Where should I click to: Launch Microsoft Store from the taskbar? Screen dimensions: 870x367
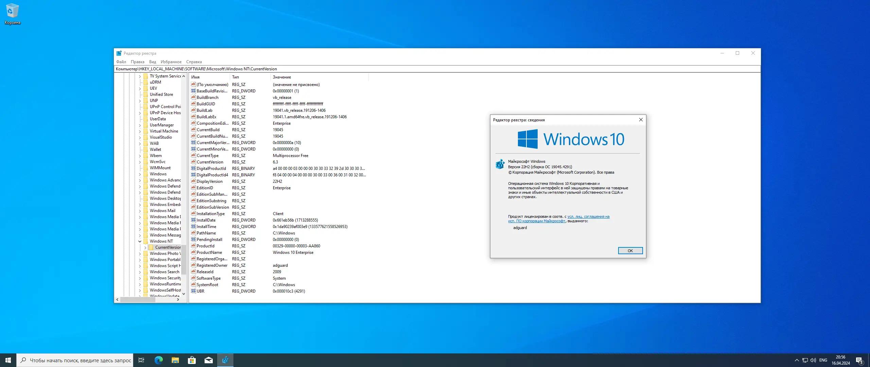tap(192, 360)
